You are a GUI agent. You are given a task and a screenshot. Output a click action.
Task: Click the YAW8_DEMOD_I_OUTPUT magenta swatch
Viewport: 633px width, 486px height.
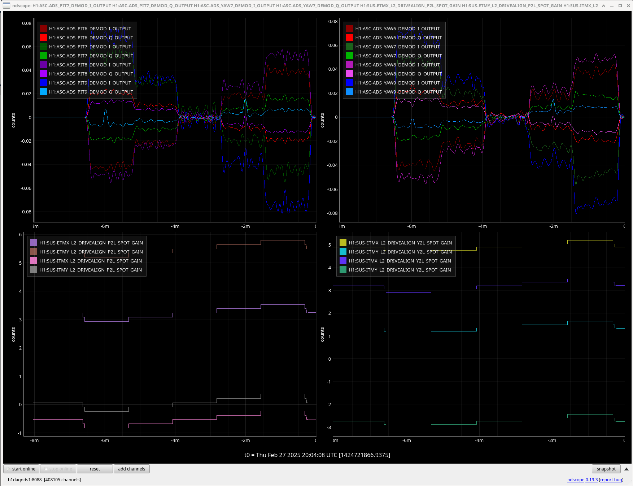pos(349,65)
